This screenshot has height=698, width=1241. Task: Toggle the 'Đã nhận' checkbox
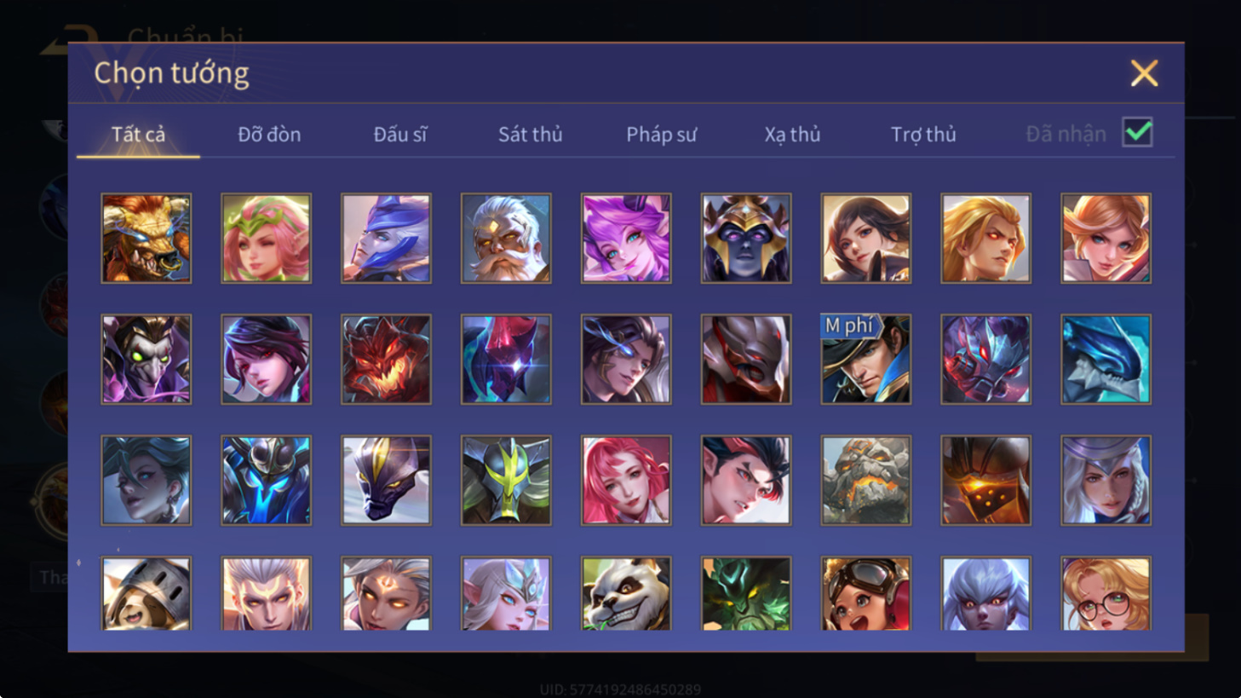[x=1137, y=133]
